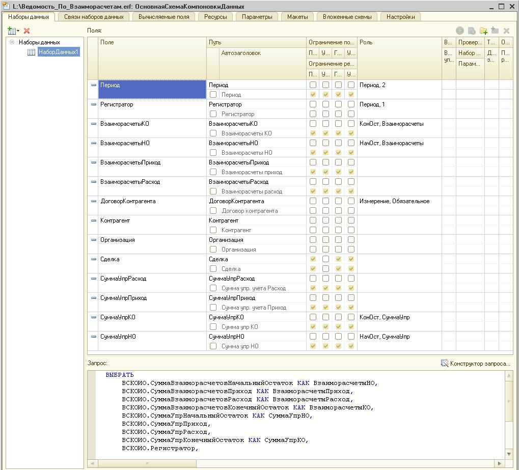Click the Провер... column header
This screenshot has height=470, width=519.
[470, 42]
